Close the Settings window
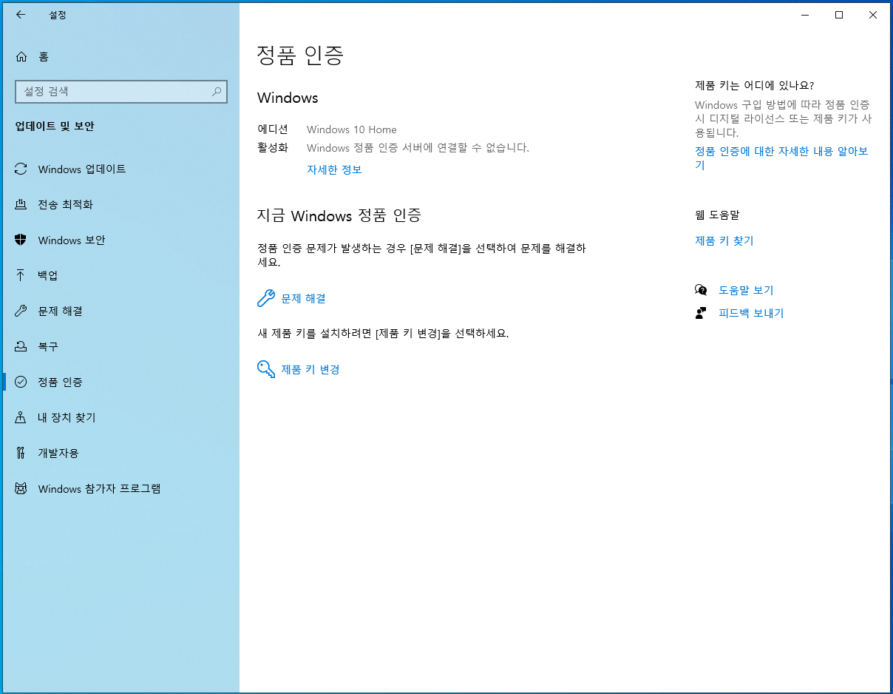This screenshot has width=893, height=694. pos(873,15)
